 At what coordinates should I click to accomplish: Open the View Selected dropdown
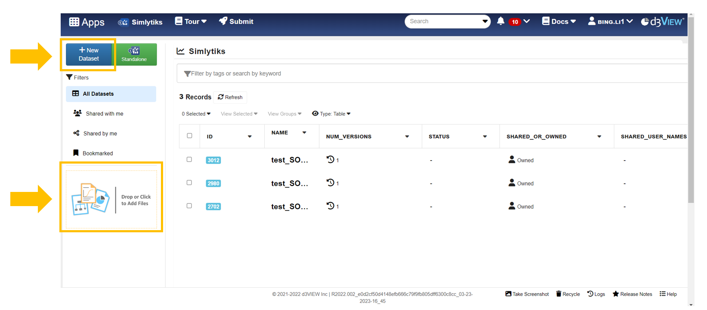[x=239, y=114]
